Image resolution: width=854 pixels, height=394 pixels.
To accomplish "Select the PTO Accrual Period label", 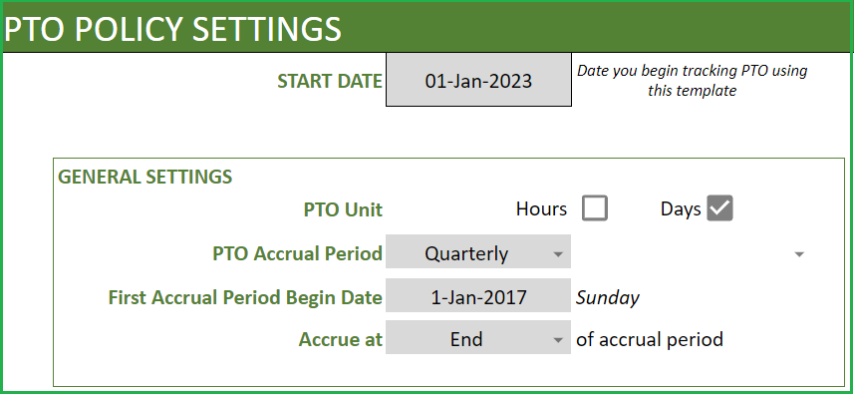I will coord(297,253).
